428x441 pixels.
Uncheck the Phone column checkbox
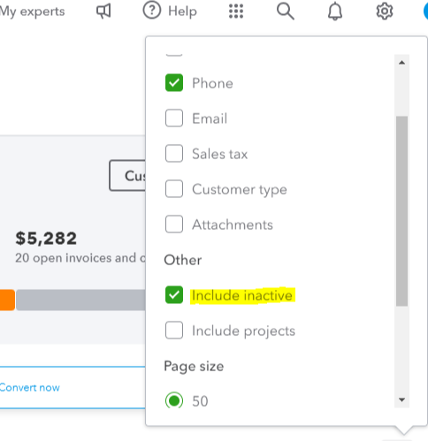pyautogui.click(x=174, y=83)
